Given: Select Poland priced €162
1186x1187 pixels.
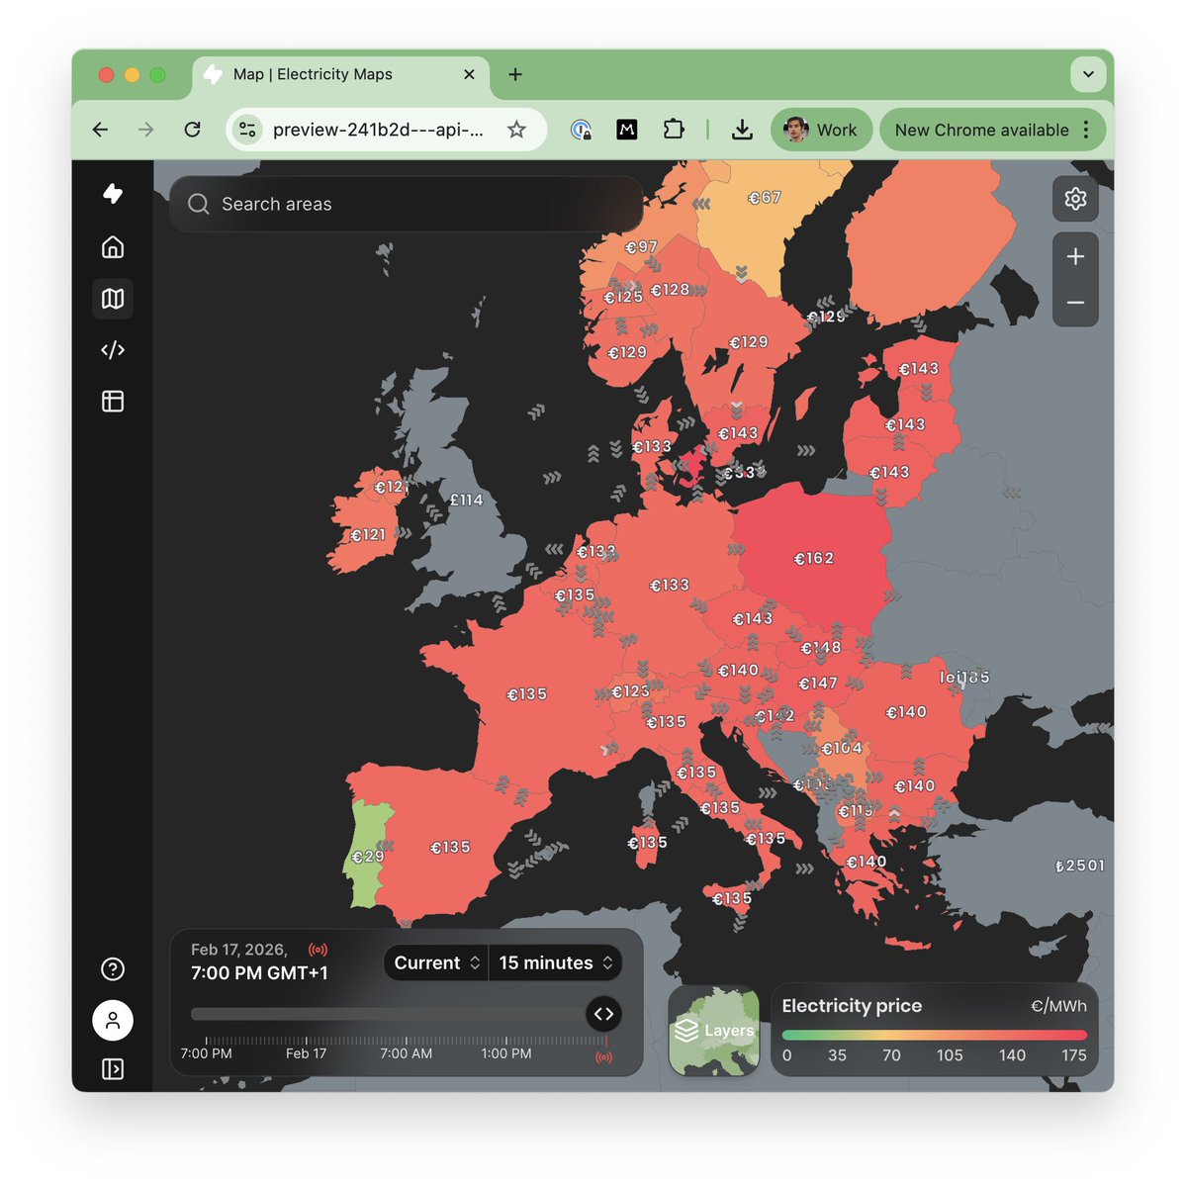Looking at the screenshot, I should click(x=813, y=558).
